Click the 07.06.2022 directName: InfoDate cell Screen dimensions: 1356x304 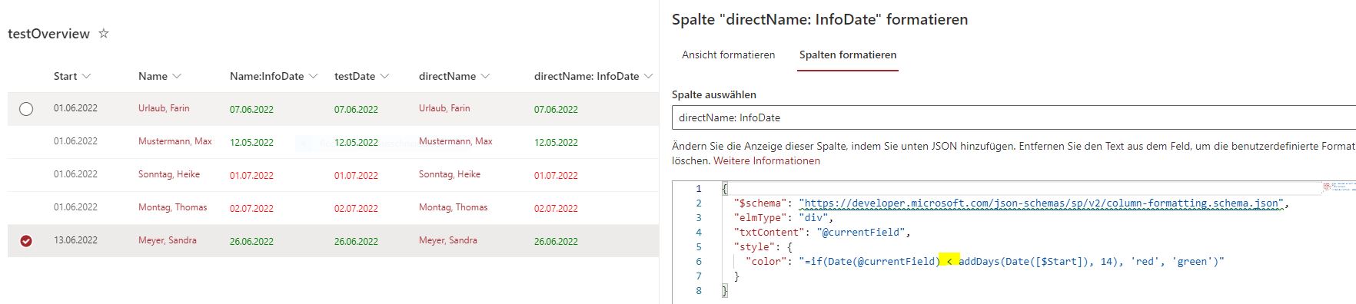pyautogui.click(x=556, y=109)
